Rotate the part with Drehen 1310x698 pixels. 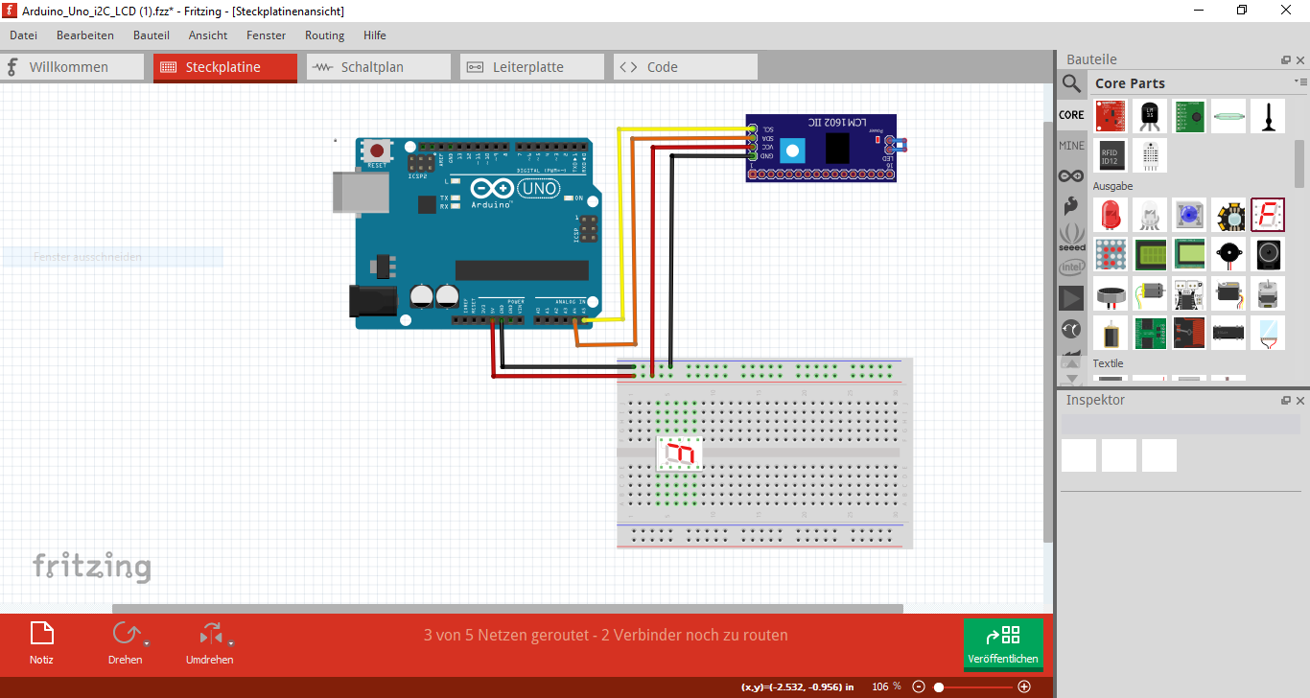pyautogui.click(x=125, y=642)
